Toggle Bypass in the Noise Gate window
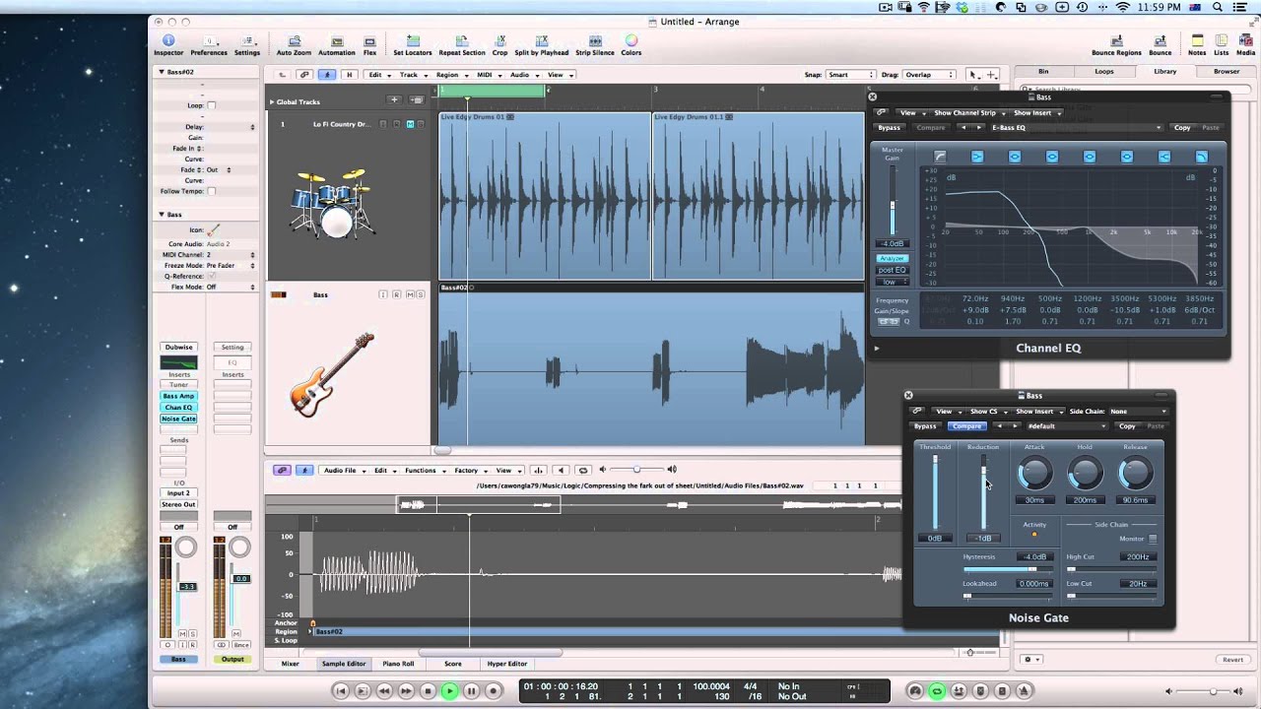Image resolution: width=1261 pixels, height=709 pixels. tap(925, 426)
